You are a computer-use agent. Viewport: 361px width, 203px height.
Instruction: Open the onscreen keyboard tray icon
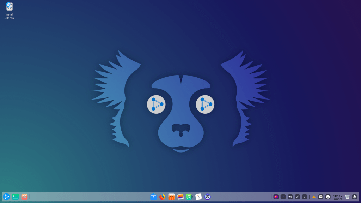click(321, 197)
